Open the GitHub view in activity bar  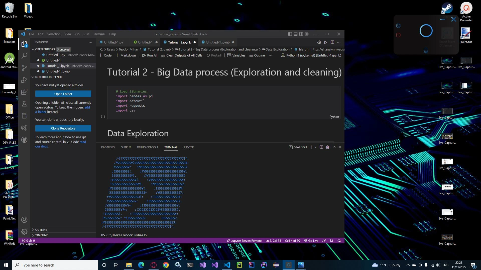24,140
